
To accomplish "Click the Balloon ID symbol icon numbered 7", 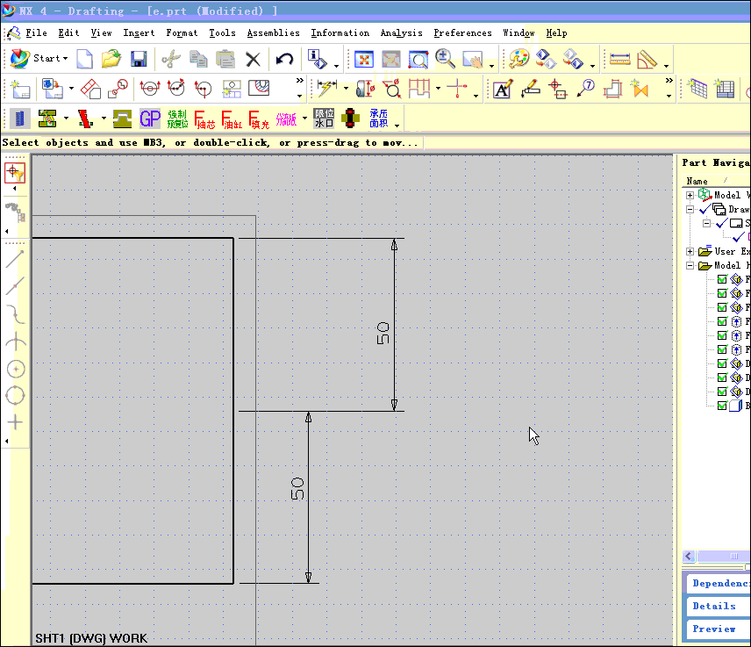I will [585, 89].
